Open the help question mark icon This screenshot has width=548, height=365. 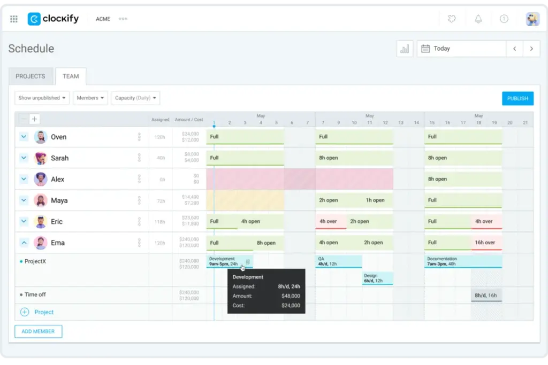tap(504, 19)
